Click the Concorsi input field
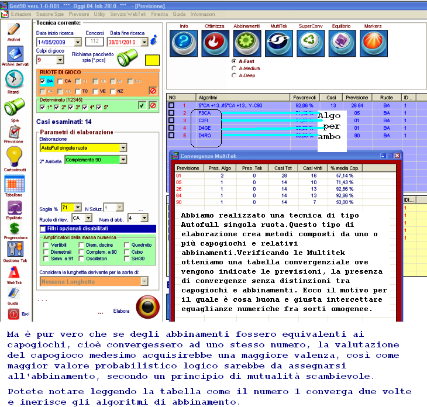Image resolution: width=427 pixels, height=407 pixels. click(x=94, y=42)
